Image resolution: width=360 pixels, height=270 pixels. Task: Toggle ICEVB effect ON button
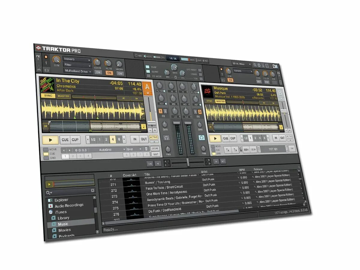tap(98, 73)
